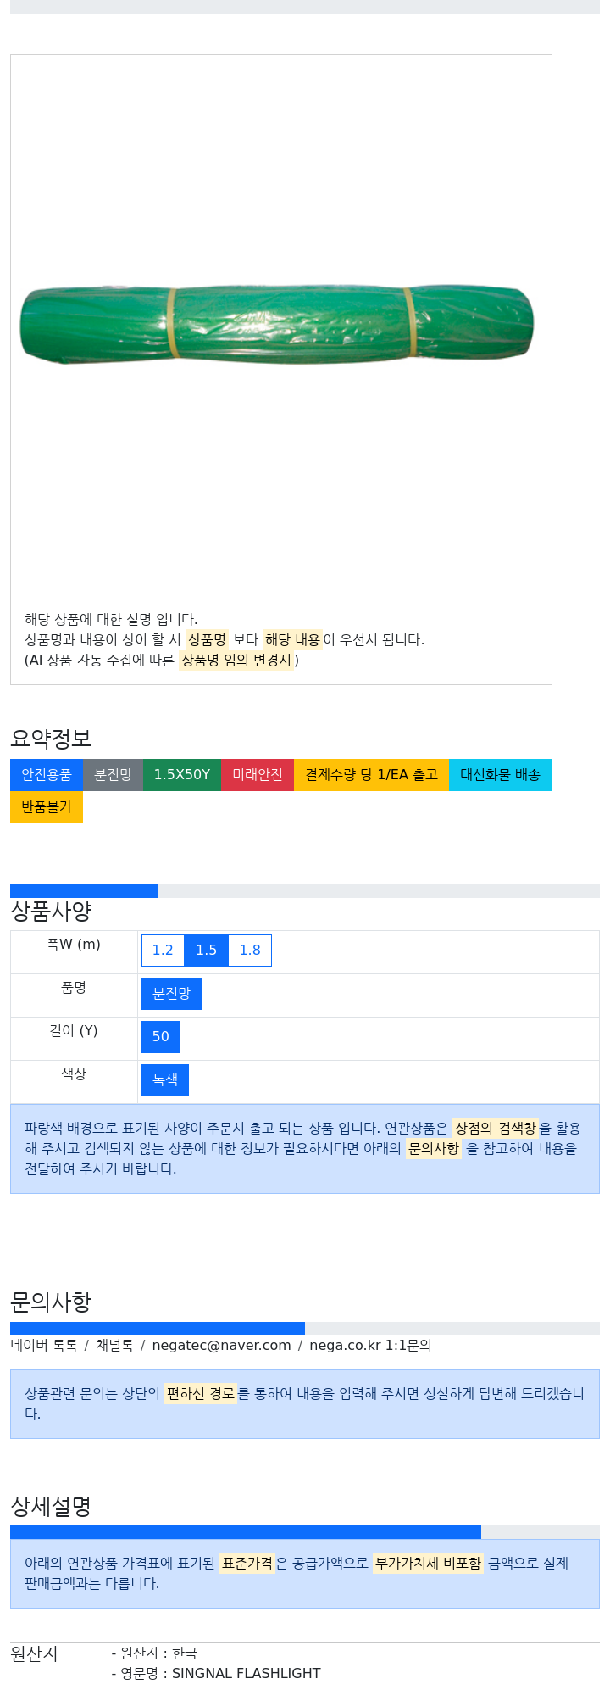Screen dimensions: 610x1684
Task: Click the 미래안전 red brand tag
Action: pyautogui.click(x=258, y=775)
